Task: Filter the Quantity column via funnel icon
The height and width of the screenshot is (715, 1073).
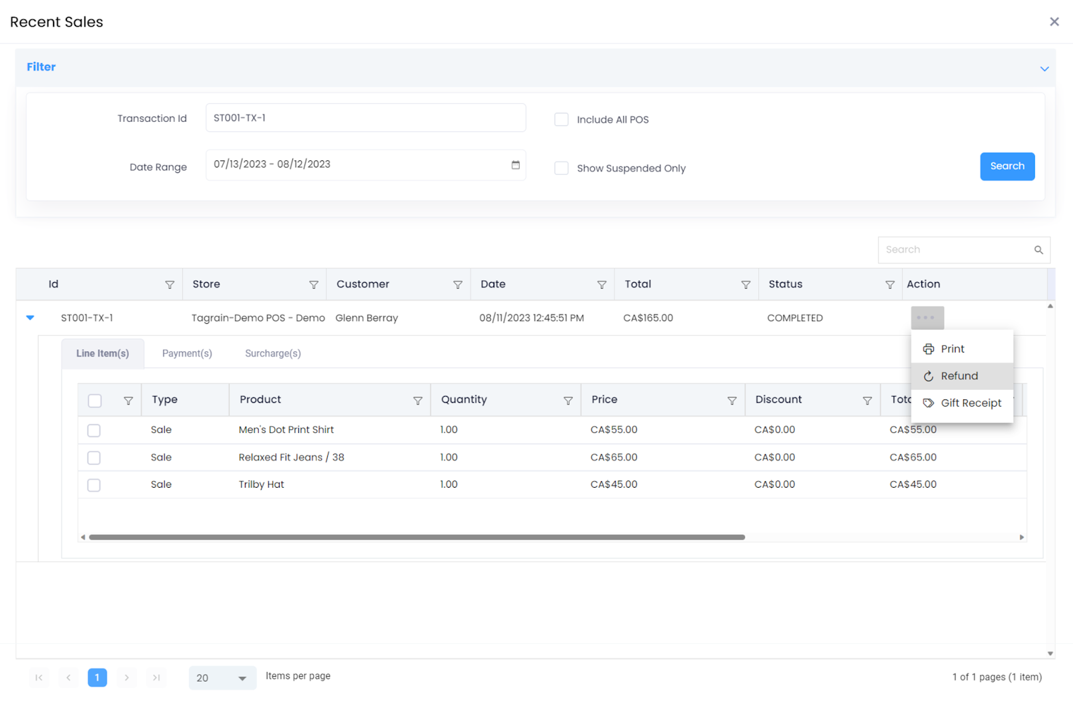Action: [567, 401]
